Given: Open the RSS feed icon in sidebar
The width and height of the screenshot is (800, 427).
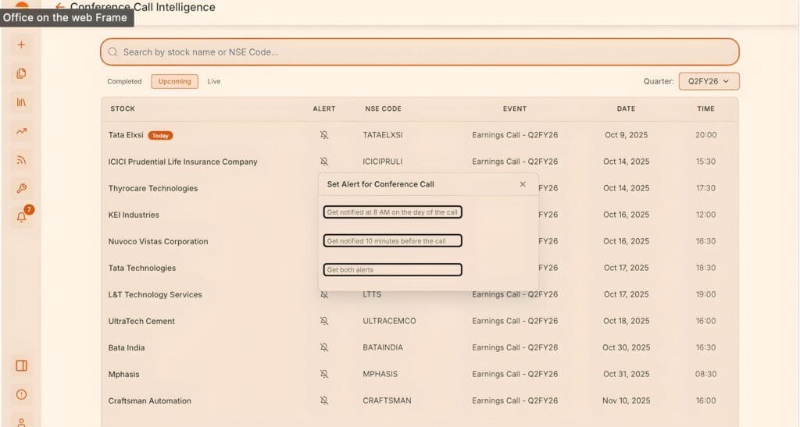Looking at the screenshot, I should [21, 160].
